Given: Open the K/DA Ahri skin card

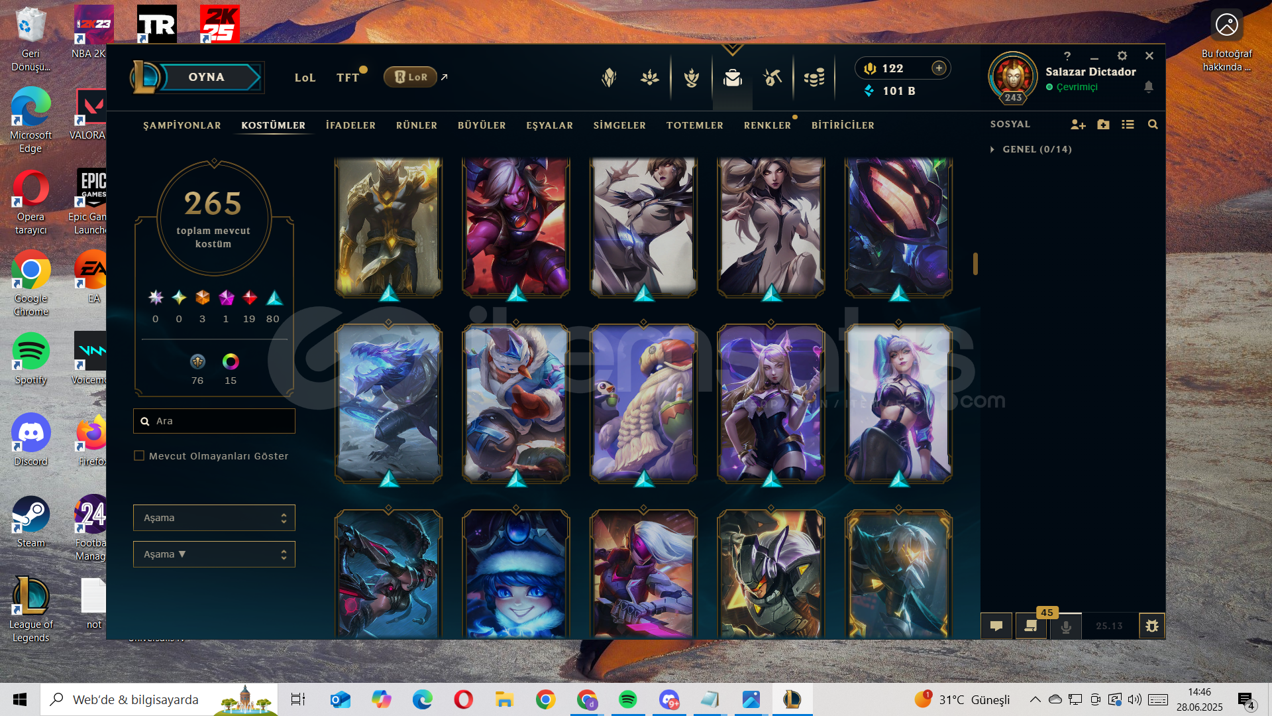Looking at the screenshot, I should click(x=771, y=403).
